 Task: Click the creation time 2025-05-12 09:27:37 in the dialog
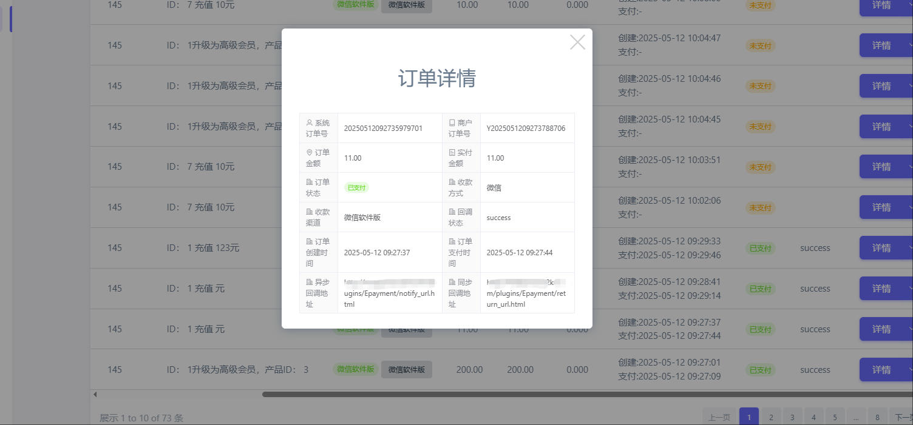(377, 253)
